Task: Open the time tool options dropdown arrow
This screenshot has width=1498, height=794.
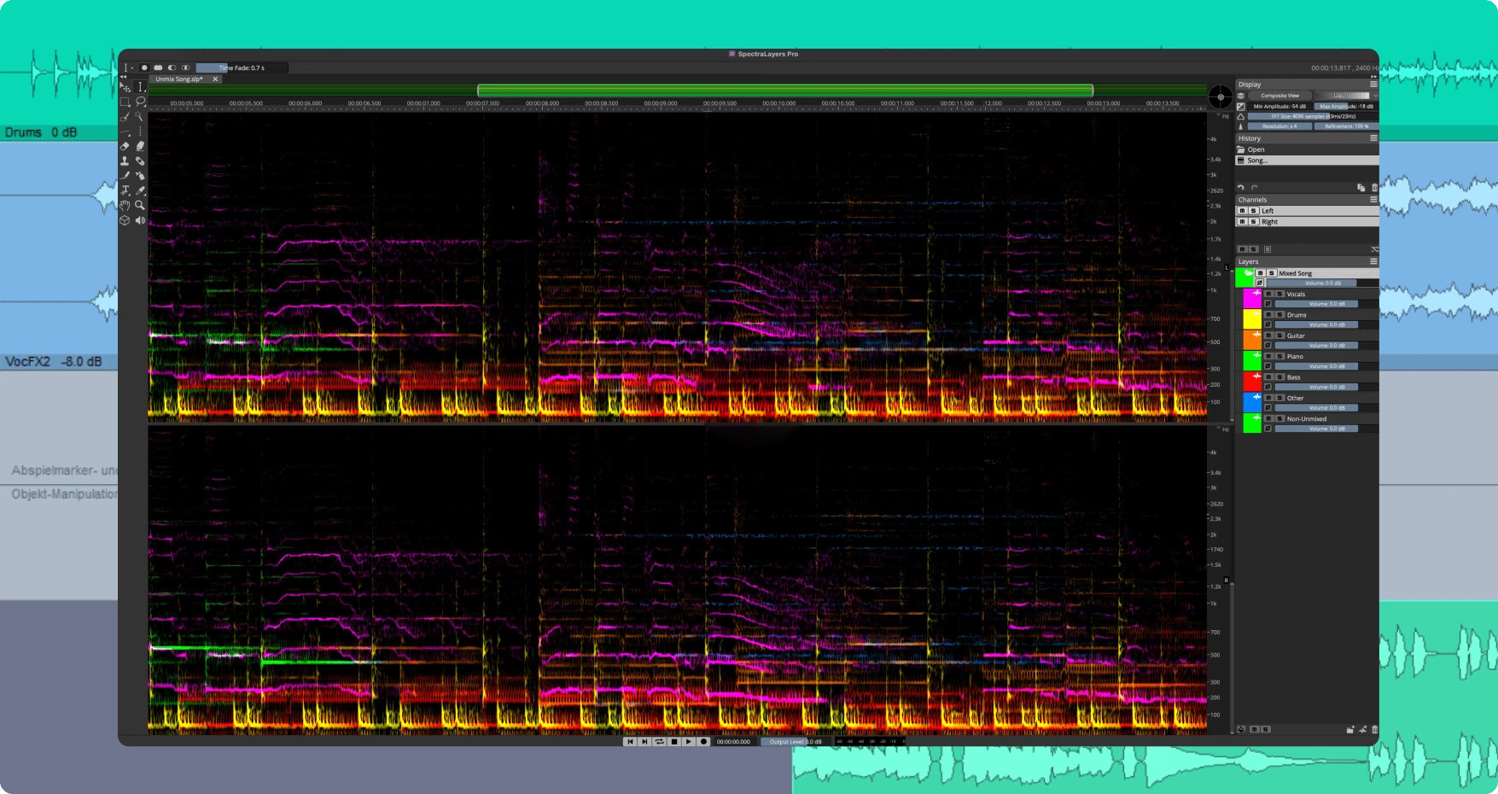Action: point(132,68)
